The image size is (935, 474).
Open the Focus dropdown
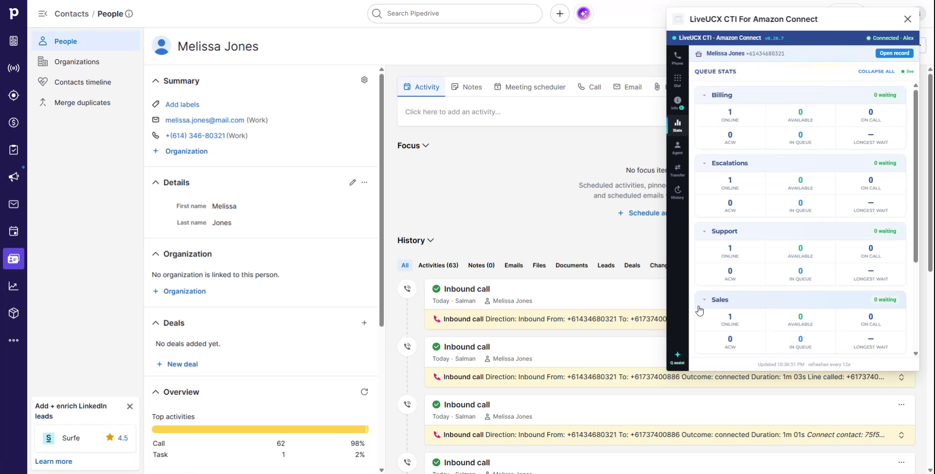[x=413, y=146]
